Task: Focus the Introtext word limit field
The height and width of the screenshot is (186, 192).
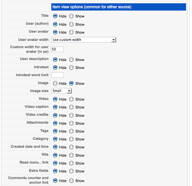Action: (x=58, y=75)
